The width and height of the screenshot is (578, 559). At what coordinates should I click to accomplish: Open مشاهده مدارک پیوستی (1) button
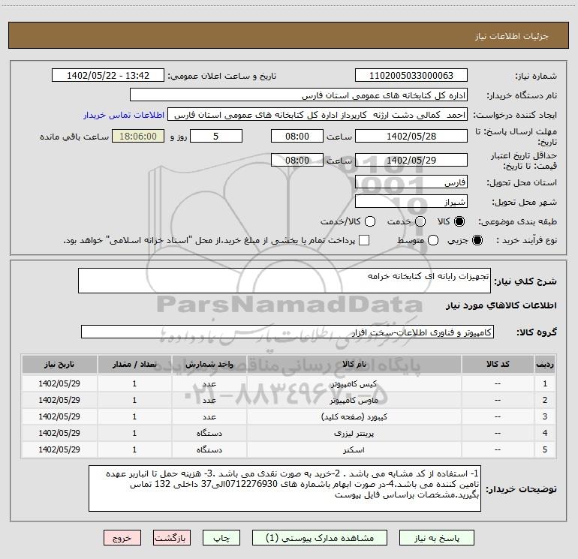320,538
